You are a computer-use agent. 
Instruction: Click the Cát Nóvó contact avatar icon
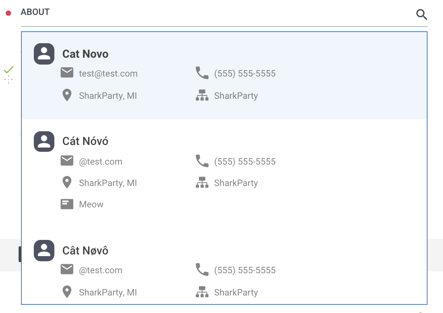44,142
